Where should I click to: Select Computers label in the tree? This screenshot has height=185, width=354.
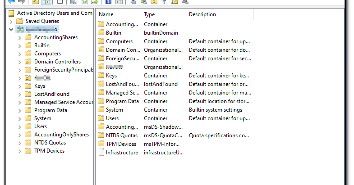click(x=47, y=54)
